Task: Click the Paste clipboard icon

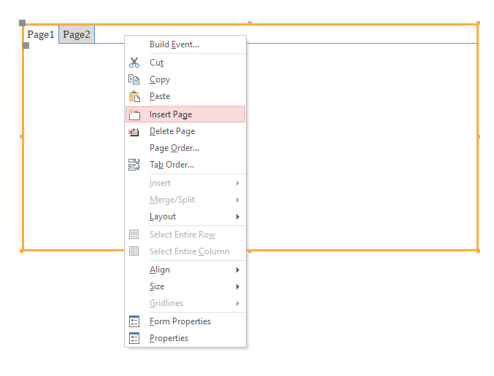Action: point(134,96)
